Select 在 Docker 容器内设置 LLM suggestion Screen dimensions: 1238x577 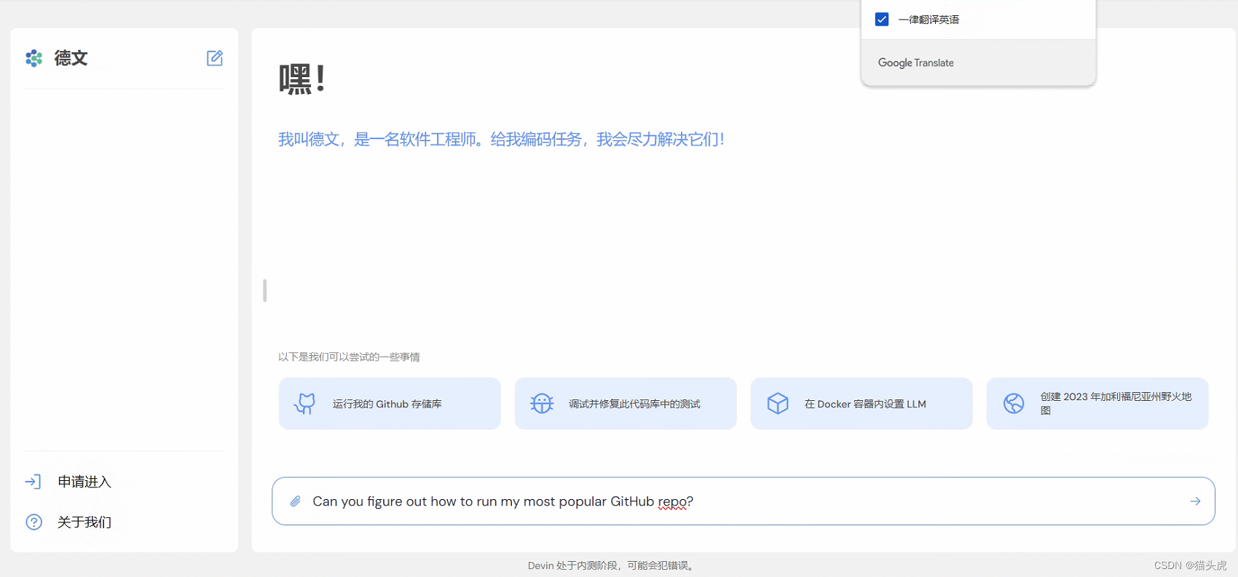pos(862,404)
